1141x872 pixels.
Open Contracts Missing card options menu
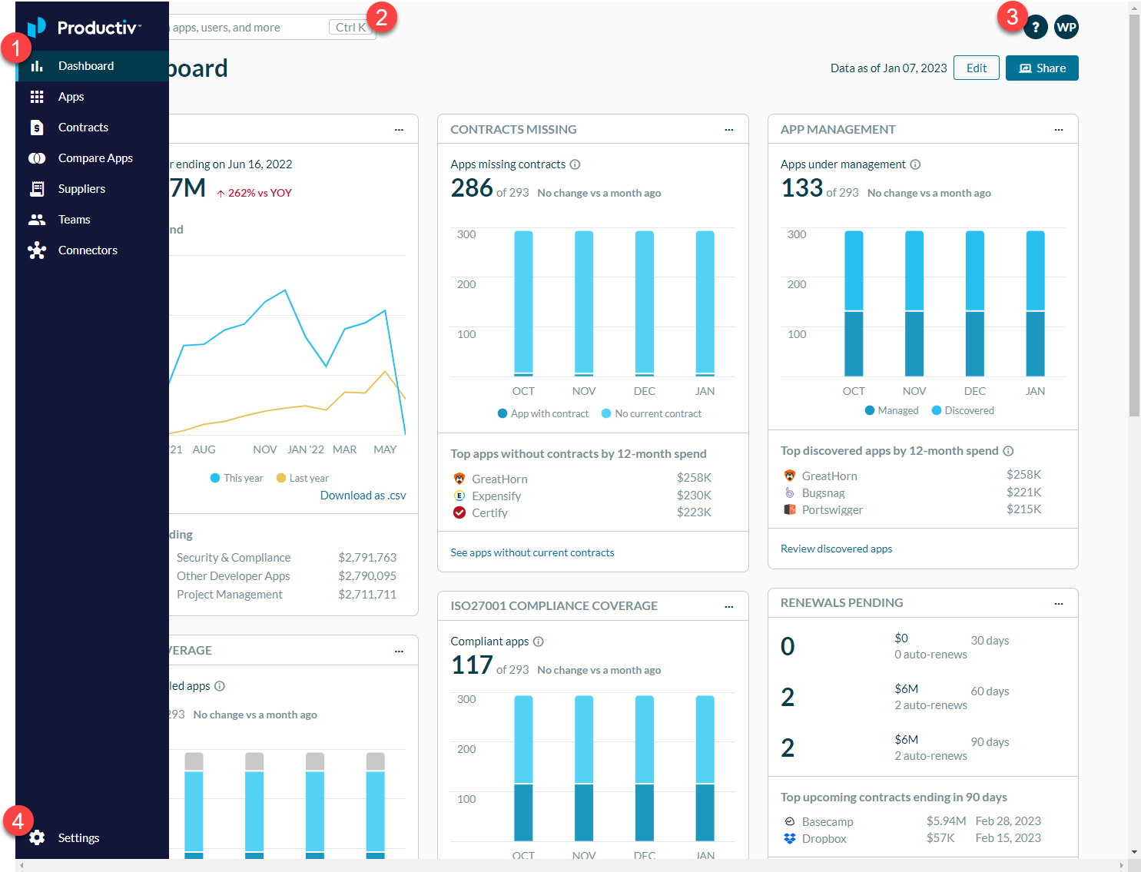click(729, 130)
